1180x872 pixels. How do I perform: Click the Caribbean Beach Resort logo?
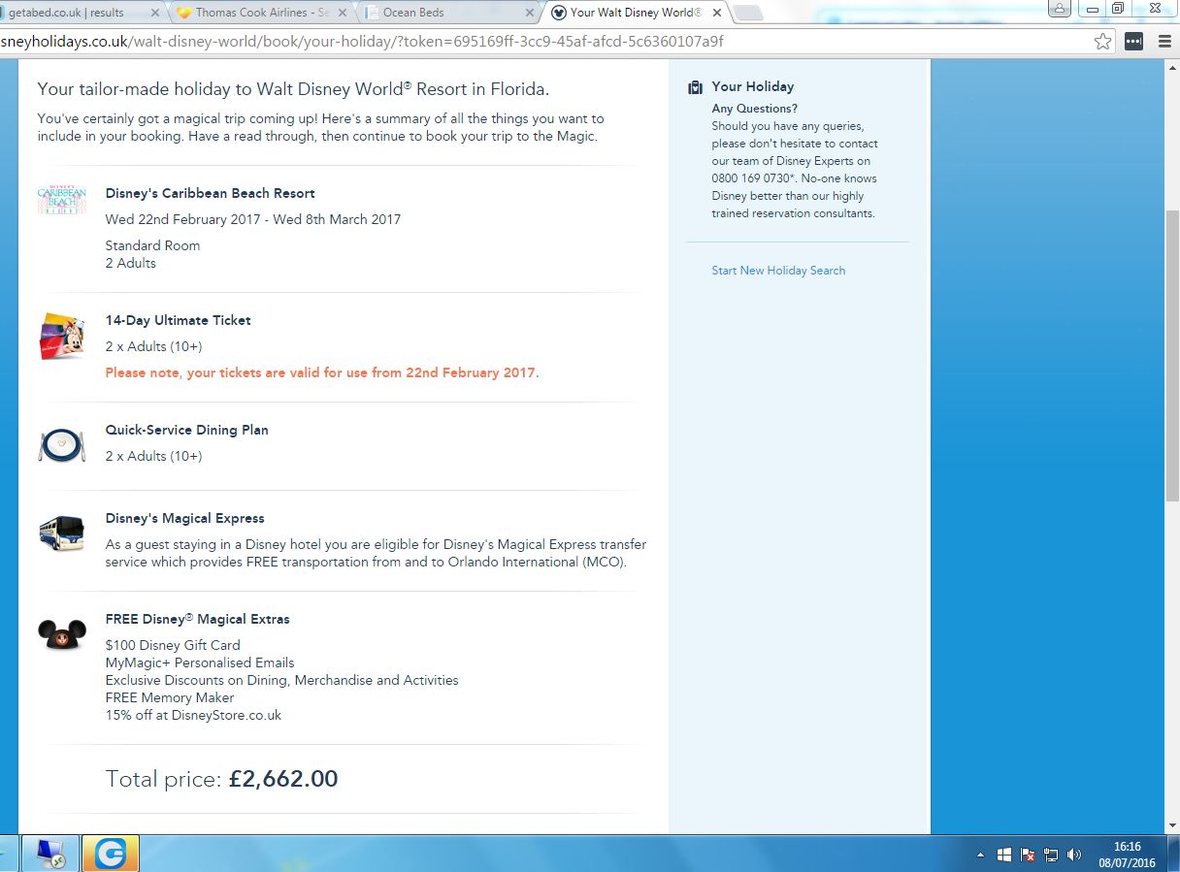[x=62, y=201]
